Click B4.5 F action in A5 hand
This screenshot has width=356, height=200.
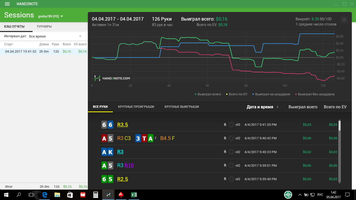click(x=168, y=138)
